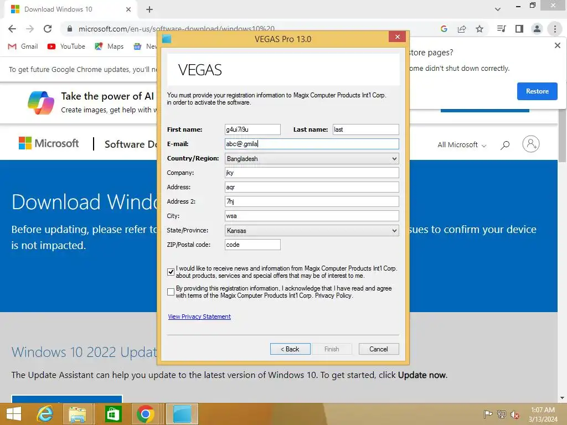Click the Back button
Screen dimensions: 567x425
[x=290, y=349]
